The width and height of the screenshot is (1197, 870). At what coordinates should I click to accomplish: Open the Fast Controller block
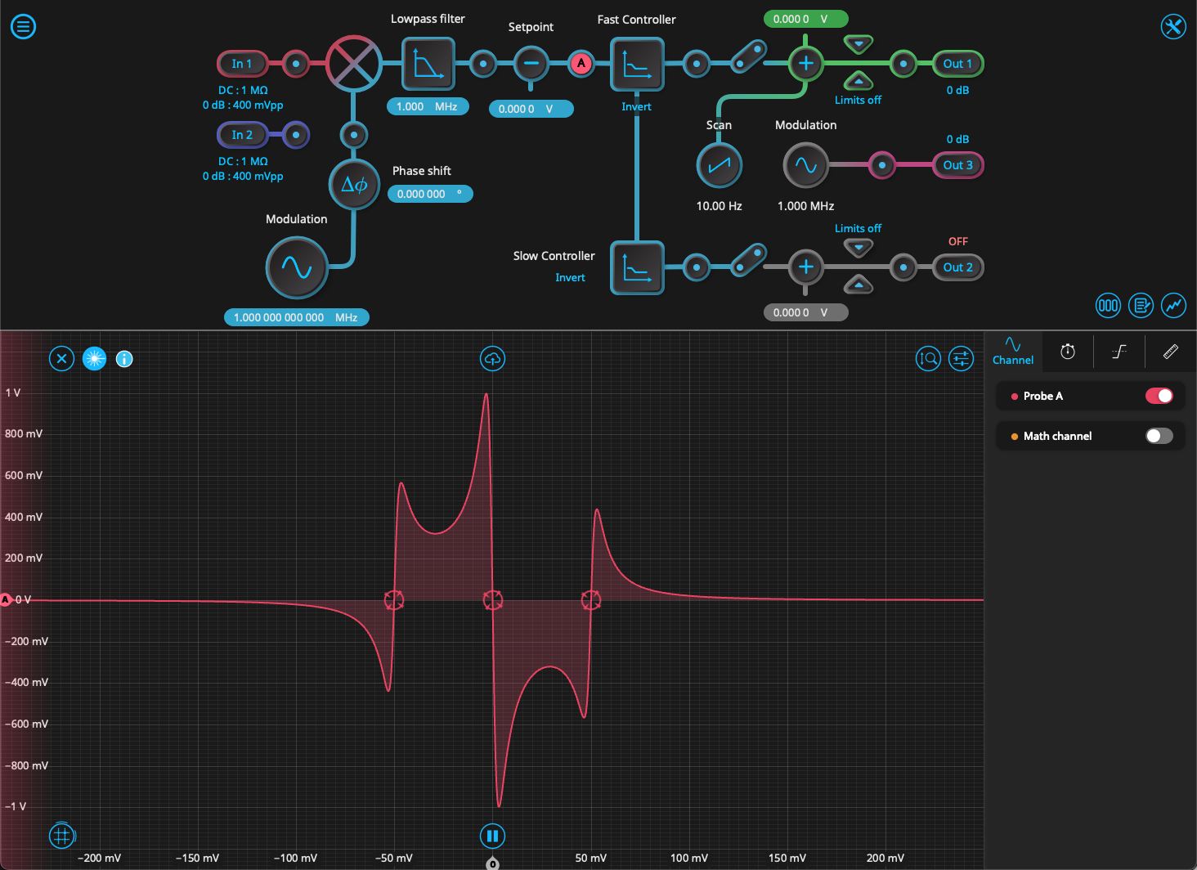click(636, 64)
